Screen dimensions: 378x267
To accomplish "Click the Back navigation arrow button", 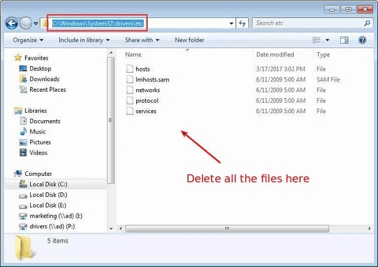I will point(12,23).
